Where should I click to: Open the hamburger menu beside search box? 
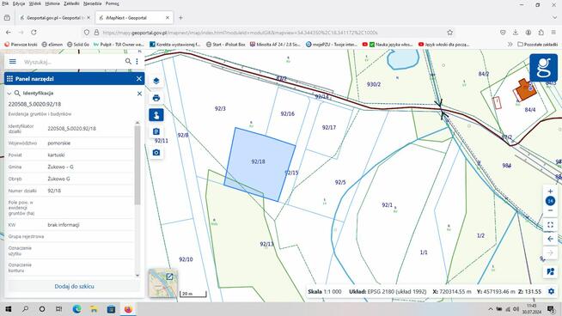[13, 62]
